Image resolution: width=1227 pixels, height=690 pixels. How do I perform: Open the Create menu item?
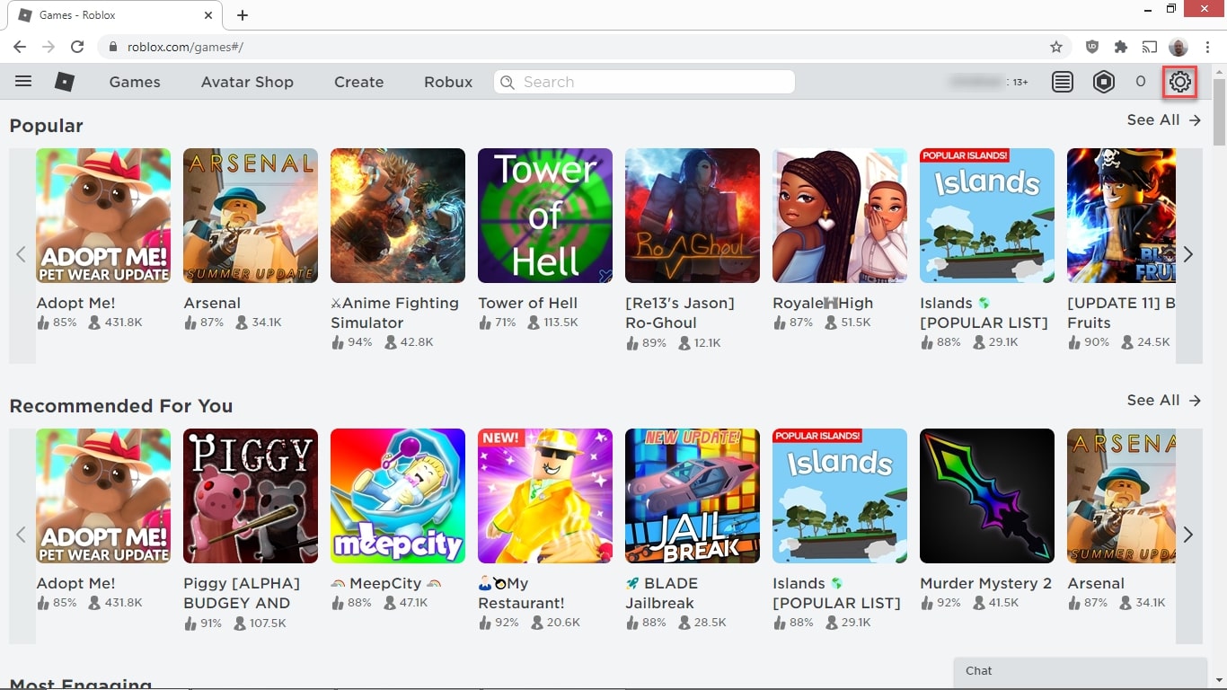359,82
